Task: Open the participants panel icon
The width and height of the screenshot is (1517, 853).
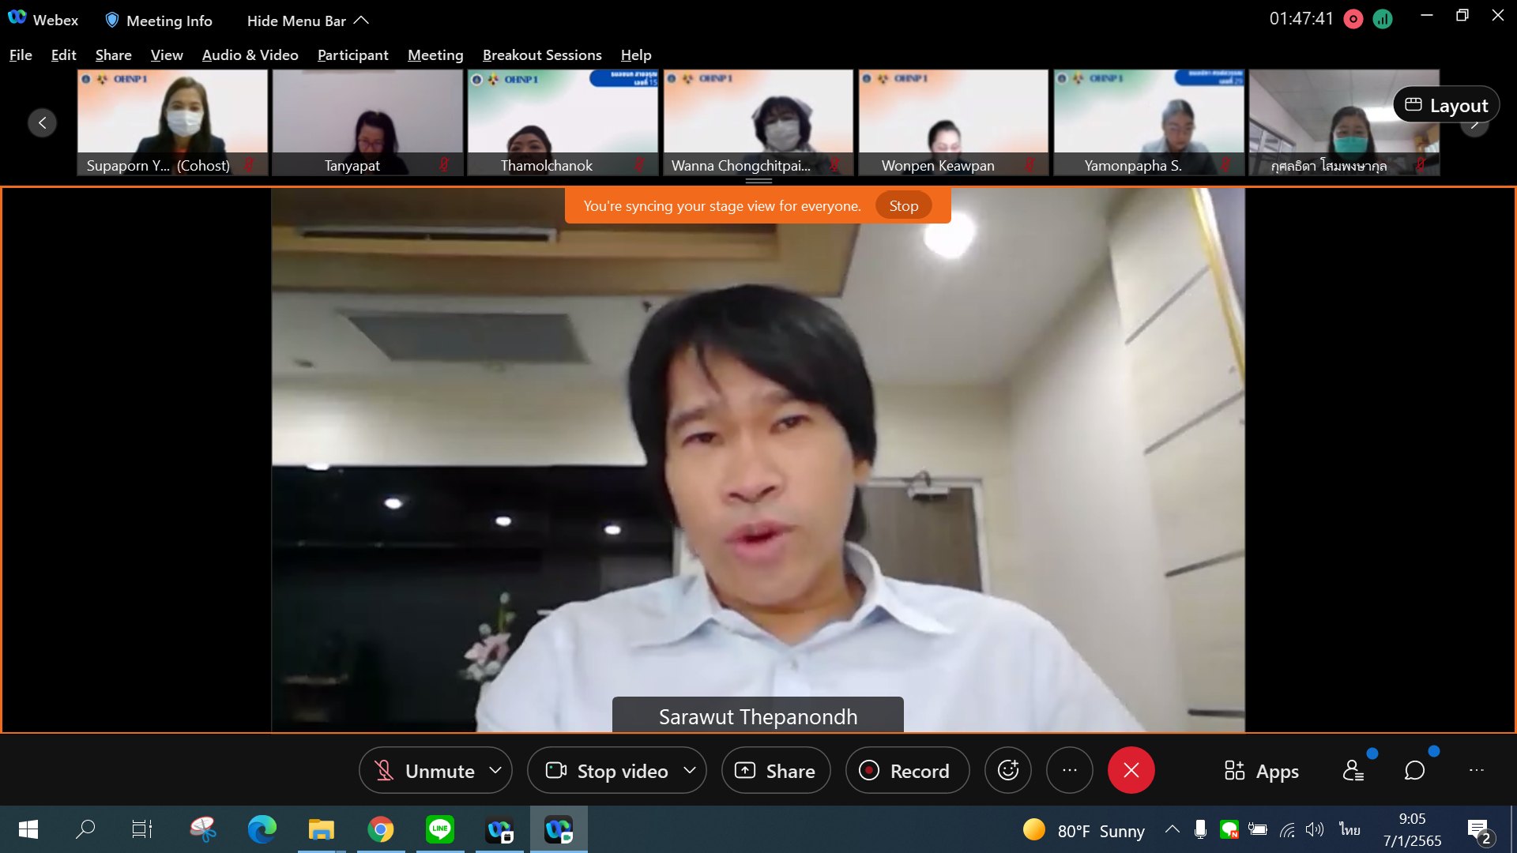Action: 1353,770
